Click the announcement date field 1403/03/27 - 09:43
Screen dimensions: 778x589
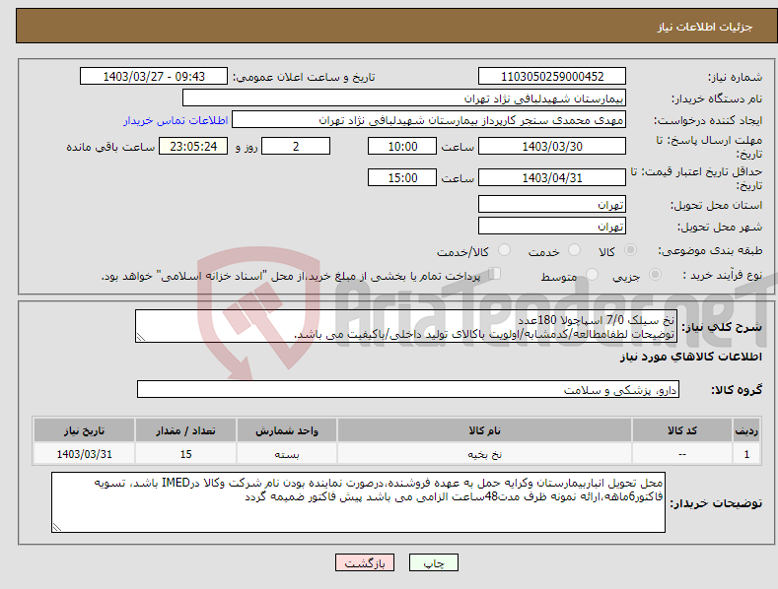coord(154,77)
